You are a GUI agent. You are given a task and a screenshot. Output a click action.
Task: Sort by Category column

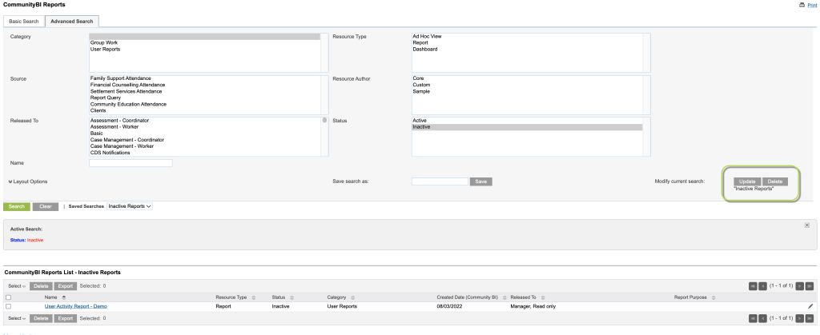(353, 297)
